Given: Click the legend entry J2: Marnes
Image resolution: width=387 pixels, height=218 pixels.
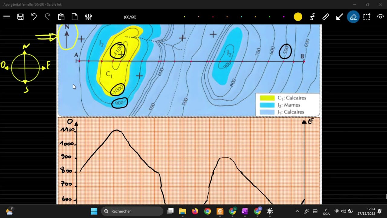Looking at the screenshot, I should [289, 105].
